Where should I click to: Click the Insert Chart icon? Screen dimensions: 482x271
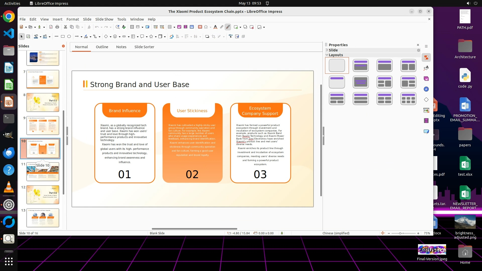pos(192,27)
